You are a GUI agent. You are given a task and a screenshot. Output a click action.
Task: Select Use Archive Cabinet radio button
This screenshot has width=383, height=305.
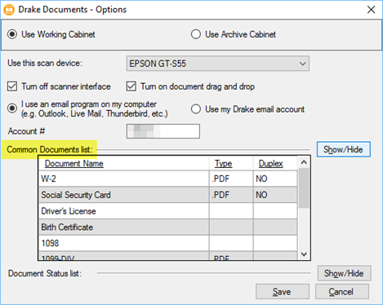pyautogui.click(x=196, y=34)
